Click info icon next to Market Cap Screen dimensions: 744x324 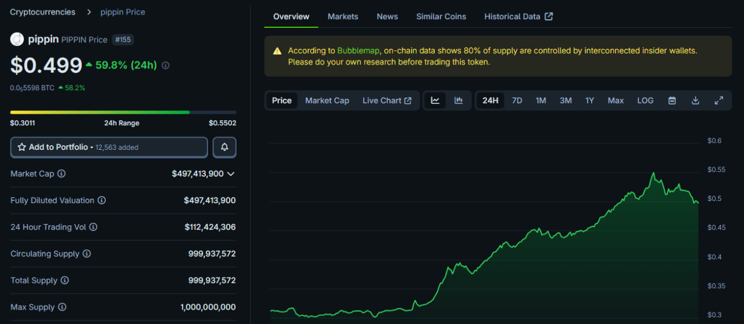point(62,174)
